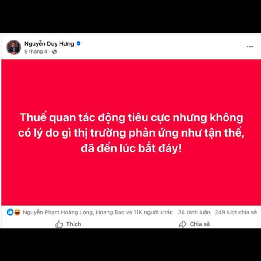Open the post's three-dot options menu
This screenshot has height=261, width=261.
250,47
